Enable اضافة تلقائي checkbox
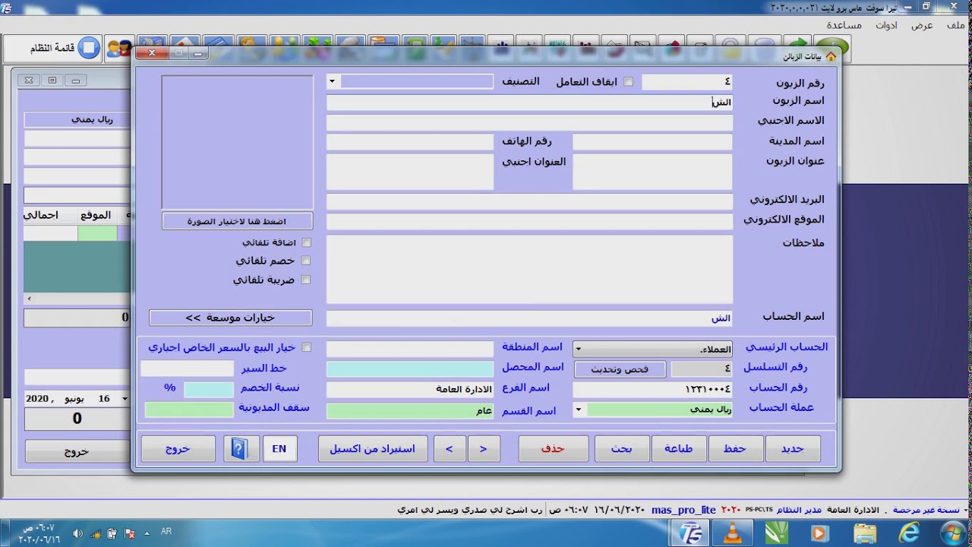972x547 pixels. [x=306, y=242]
